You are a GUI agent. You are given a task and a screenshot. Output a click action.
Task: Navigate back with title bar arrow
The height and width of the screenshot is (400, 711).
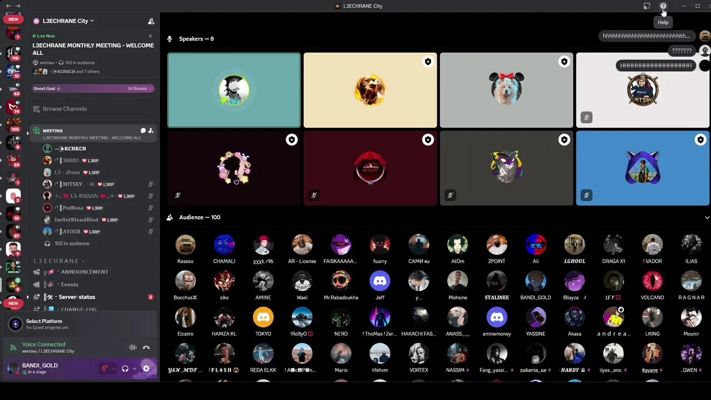(x=8, y=6)
